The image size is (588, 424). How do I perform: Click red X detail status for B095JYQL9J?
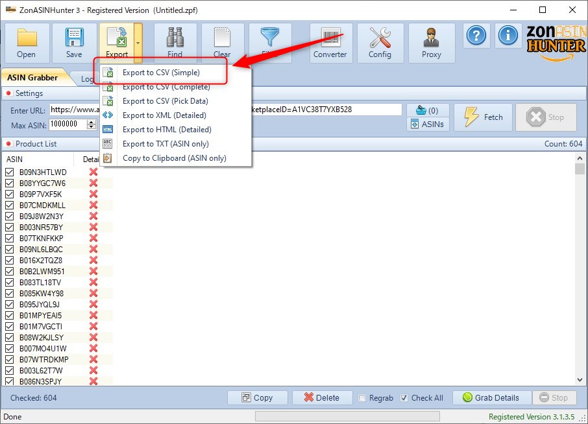coord(93,304)
